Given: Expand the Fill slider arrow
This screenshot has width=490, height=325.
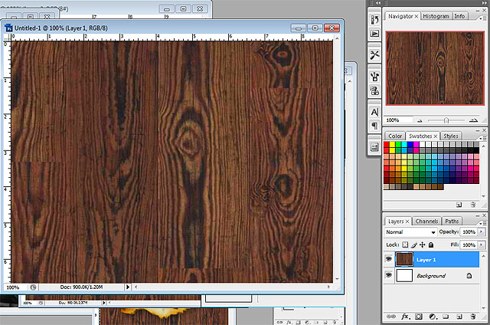Looking at the screenshot, I should pyautogui.click(x=482, y=245).
